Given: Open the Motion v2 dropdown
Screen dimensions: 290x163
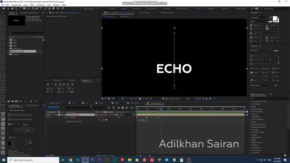Looking at the screenshot, I should point(260,50).
